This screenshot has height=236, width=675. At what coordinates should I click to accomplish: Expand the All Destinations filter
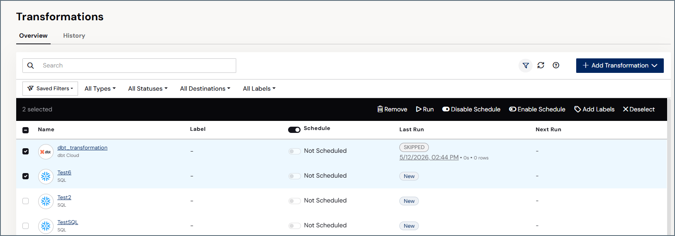(205, 89)
